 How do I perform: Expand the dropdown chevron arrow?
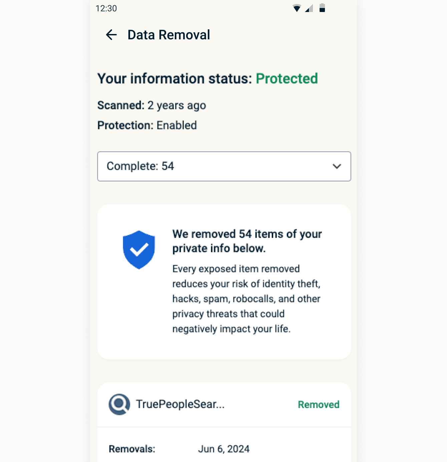337,166
